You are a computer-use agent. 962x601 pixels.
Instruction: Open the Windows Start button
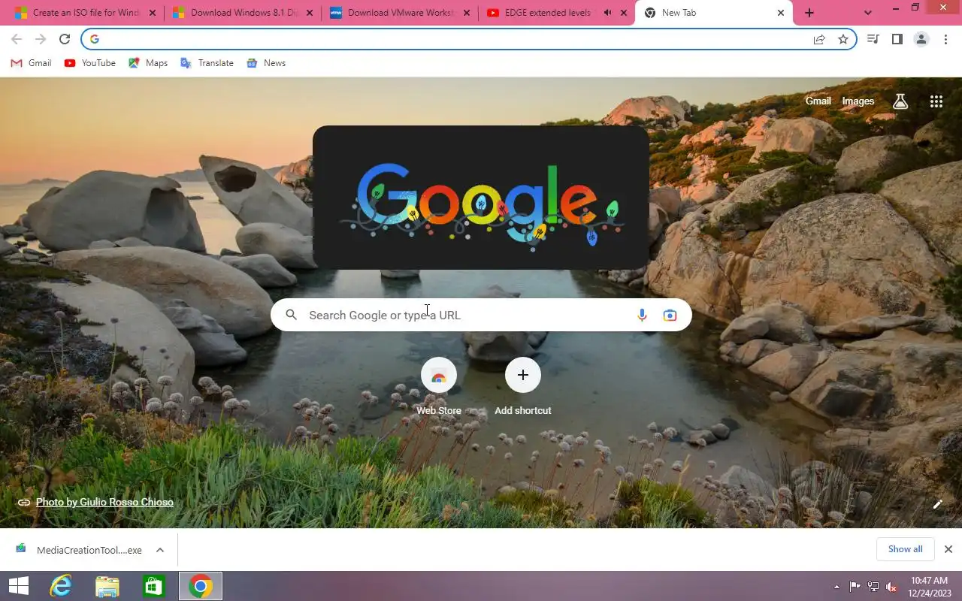[18, 586]
